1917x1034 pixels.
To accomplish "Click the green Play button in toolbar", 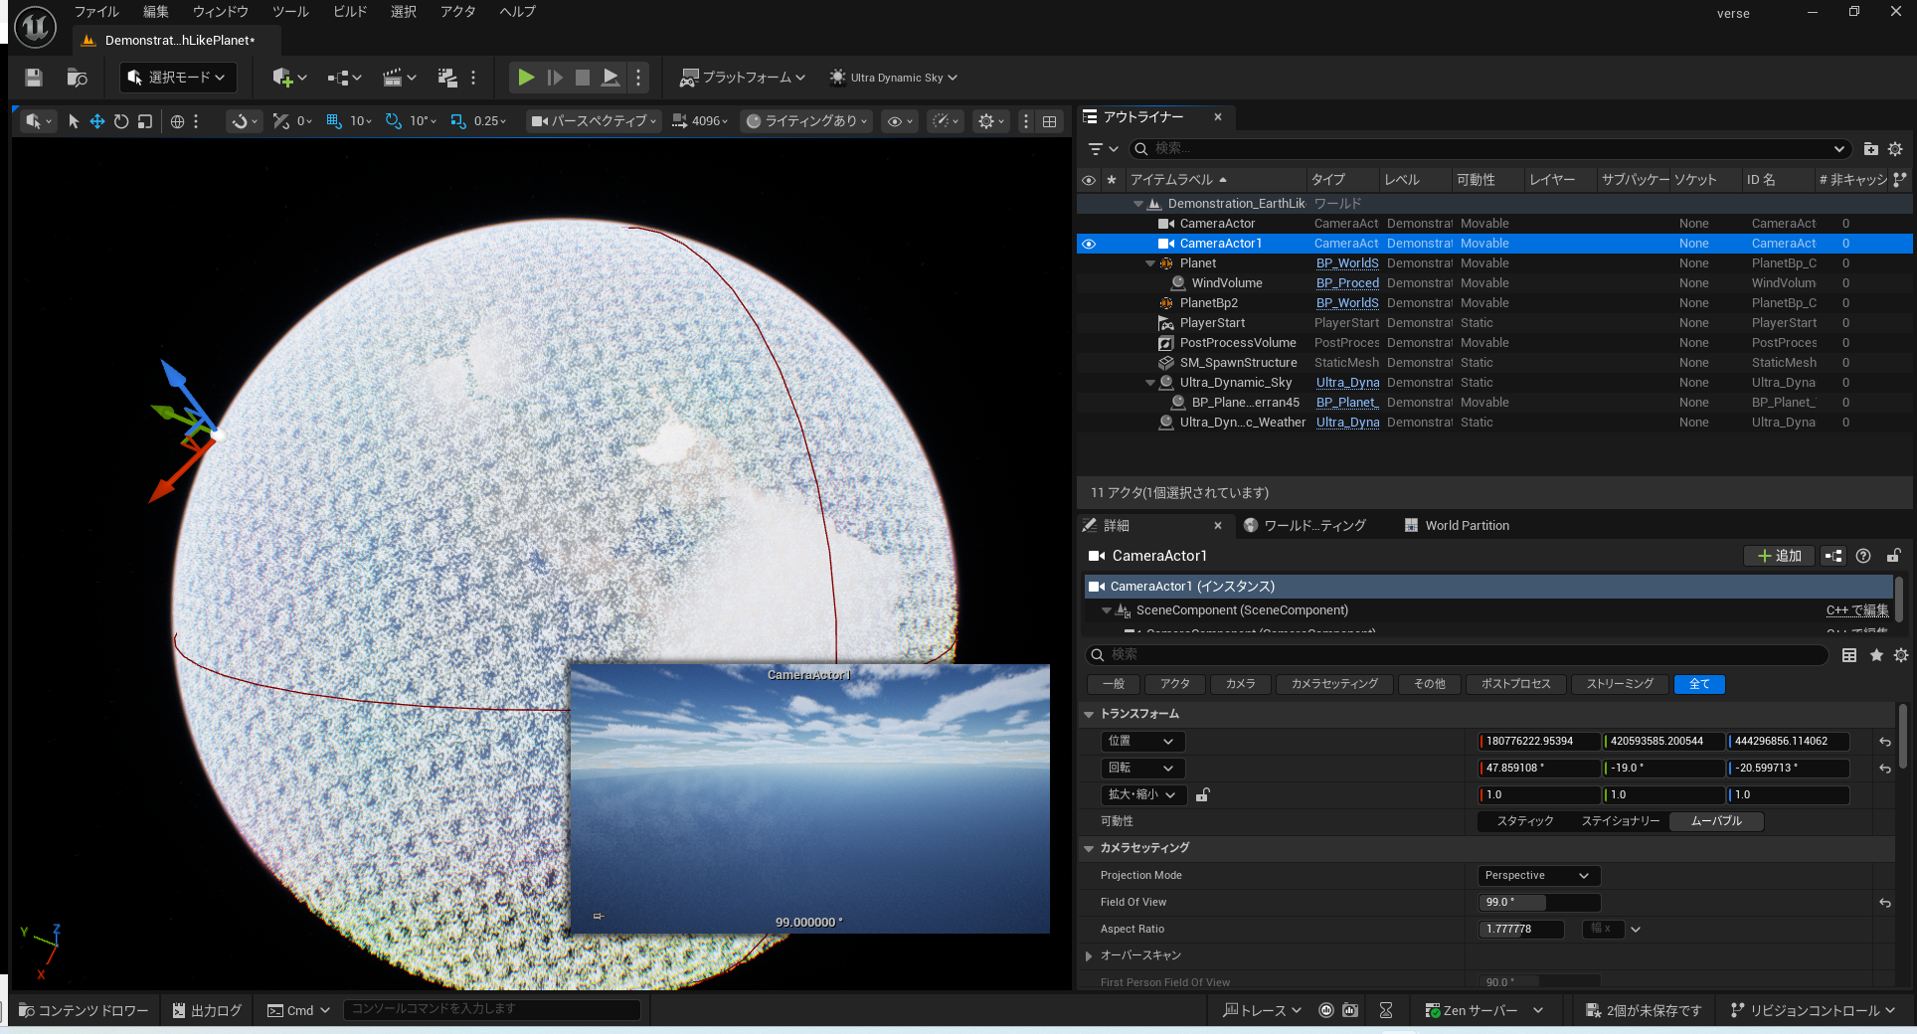I will coord(526,78).
